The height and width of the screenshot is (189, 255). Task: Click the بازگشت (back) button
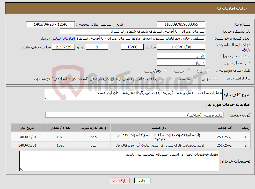[x=120, y=180]
